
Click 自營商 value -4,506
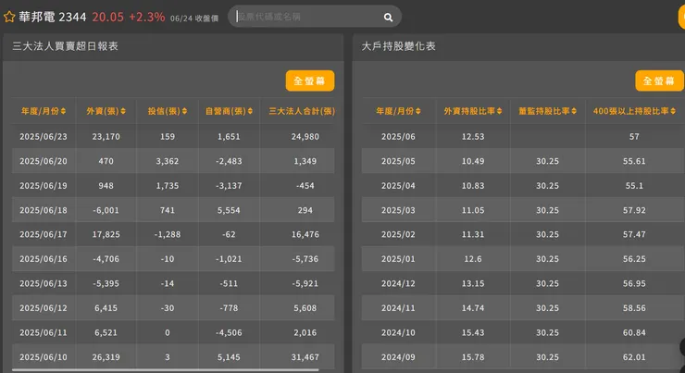click(228, 332)
